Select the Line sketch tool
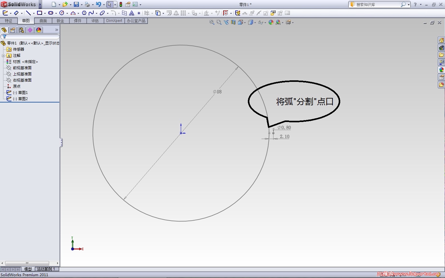This screenshot has height=278, width=445. click(28, 13)
